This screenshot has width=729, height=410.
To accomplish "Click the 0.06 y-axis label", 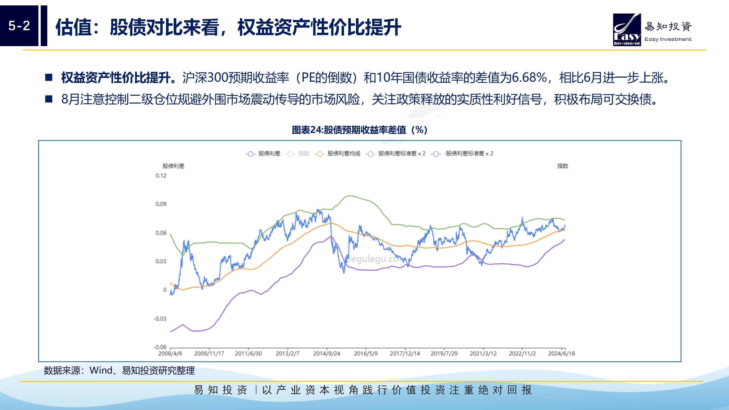I will click(161, 233).
